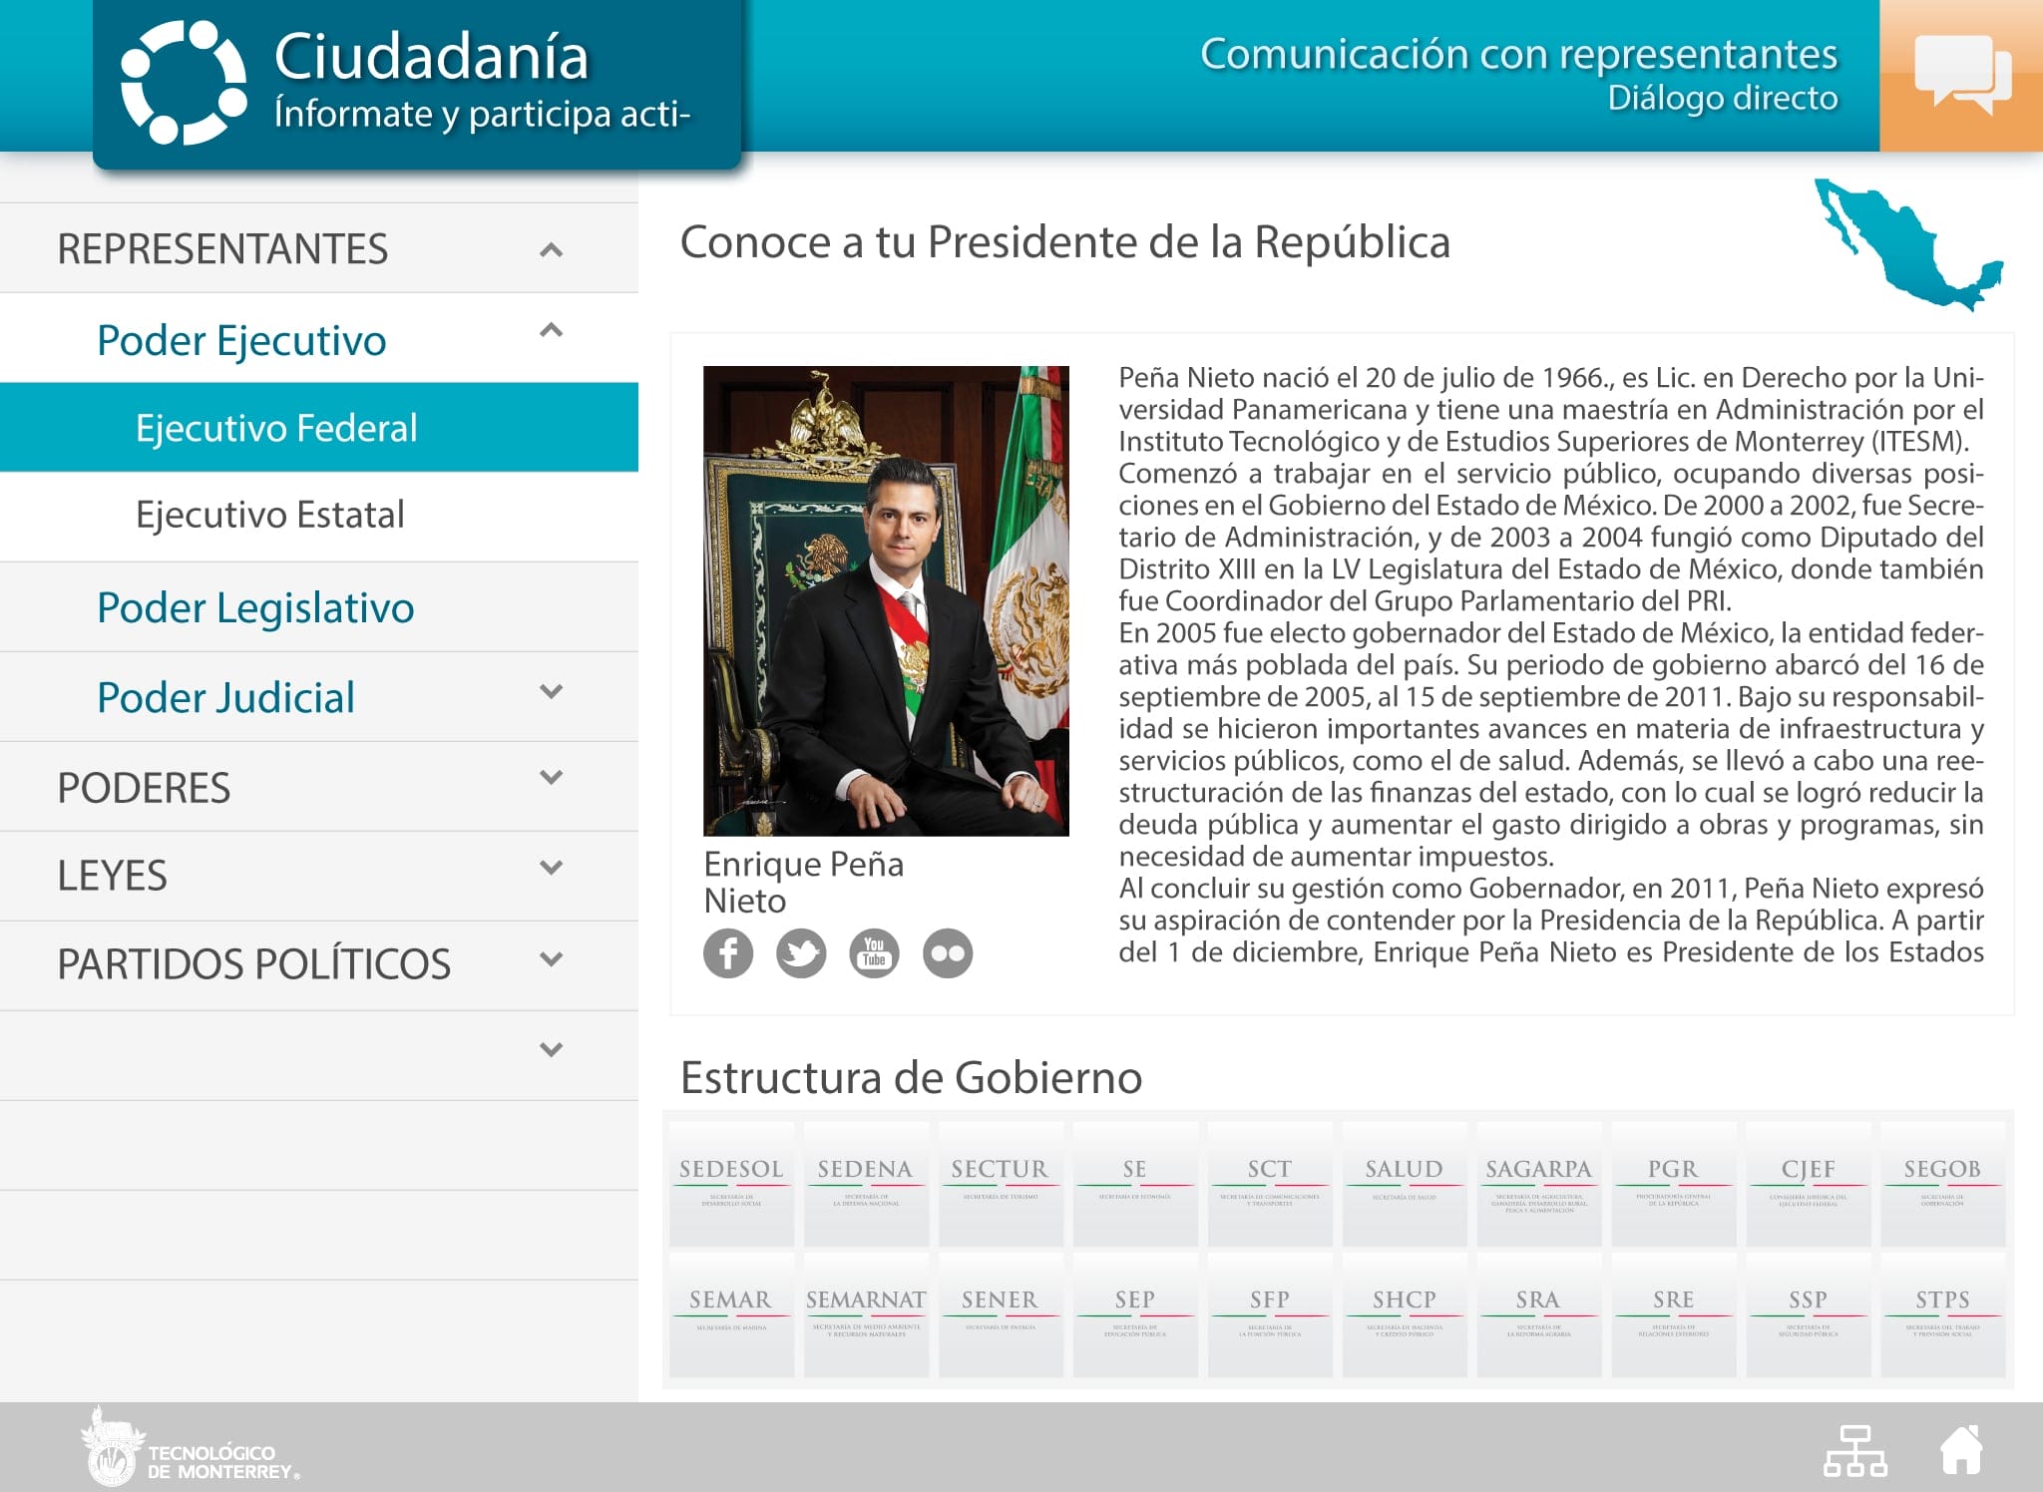2043x1492 pixels.
Task: Click the Ciudadanía circular logo
Action: point(184,82)
